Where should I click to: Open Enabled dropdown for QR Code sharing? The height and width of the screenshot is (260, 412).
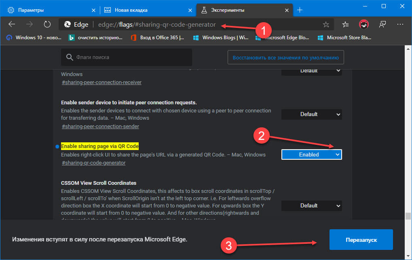(x=311, y=154)
